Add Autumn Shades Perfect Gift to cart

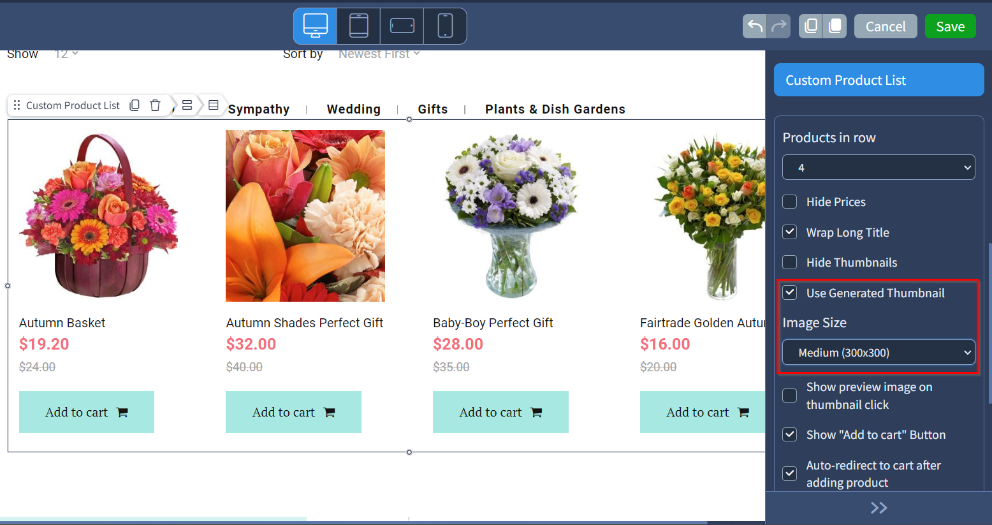coord(293,412)
